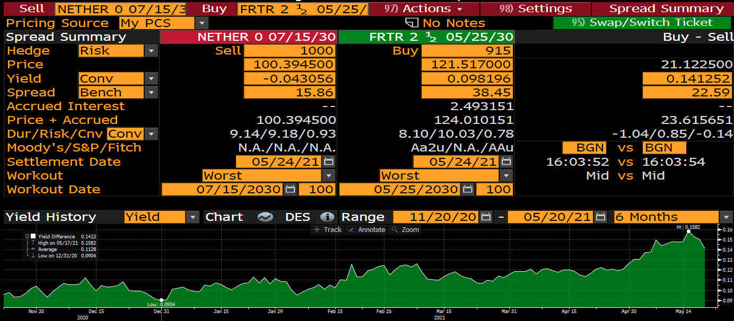Image resolution: width=734 pixels, height=321 pixels.
Task: Click the price difference value 21.122500
Action: click(x=697, y=65)
